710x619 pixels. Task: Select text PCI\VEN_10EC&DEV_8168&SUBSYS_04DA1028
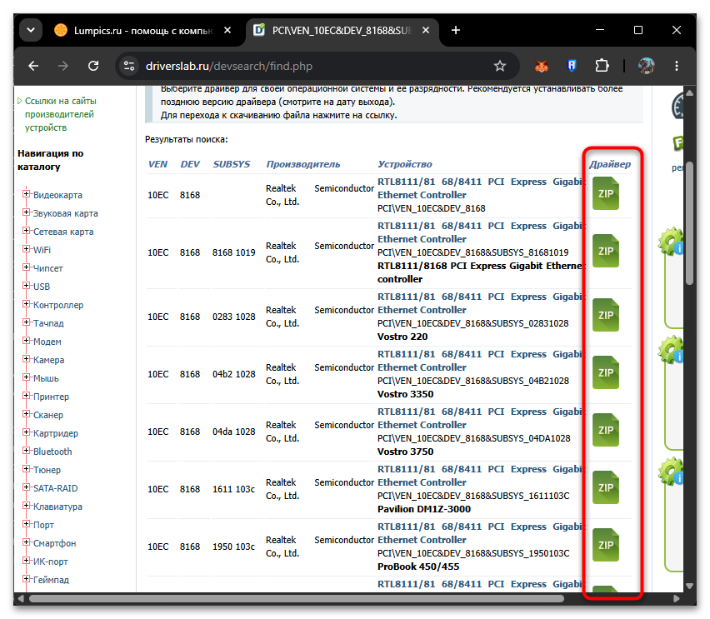[473, 438]
